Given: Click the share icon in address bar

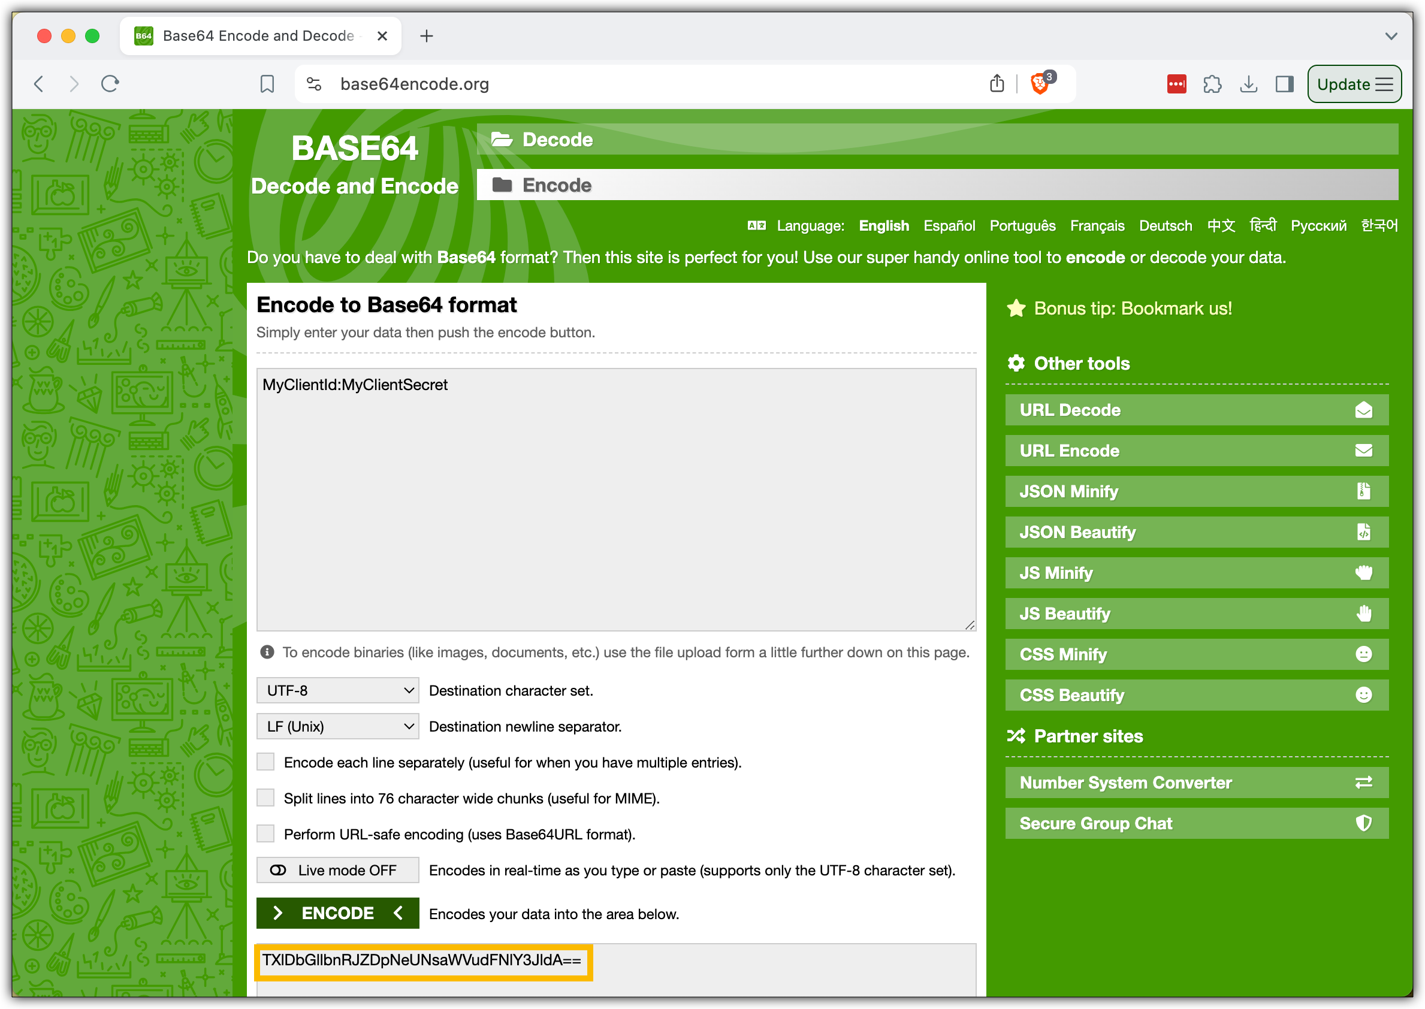Looking at the screenshot, I should pos(997,83).
